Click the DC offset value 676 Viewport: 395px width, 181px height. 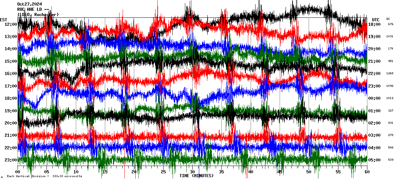pyautogui.click(x=390, y=24)
